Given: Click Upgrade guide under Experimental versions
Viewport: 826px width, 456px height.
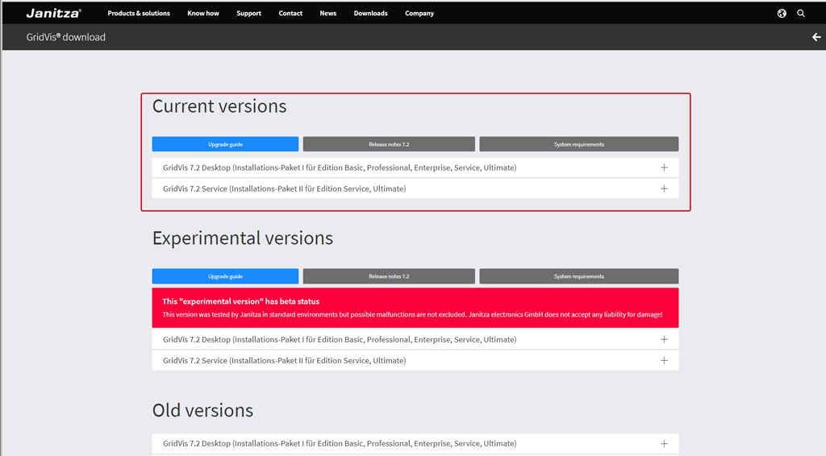Looking at the screenshot, I should coord(225,276).
